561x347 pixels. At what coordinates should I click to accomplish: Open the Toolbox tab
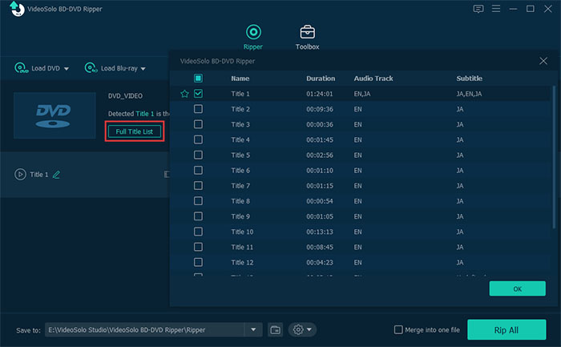(x=307, y=37)
